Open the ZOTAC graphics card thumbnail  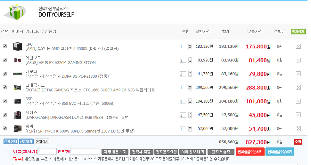tap(18, 87)
